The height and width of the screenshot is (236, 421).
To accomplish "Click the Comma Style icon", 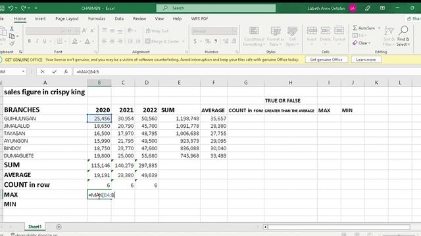I will coord(216,41).
